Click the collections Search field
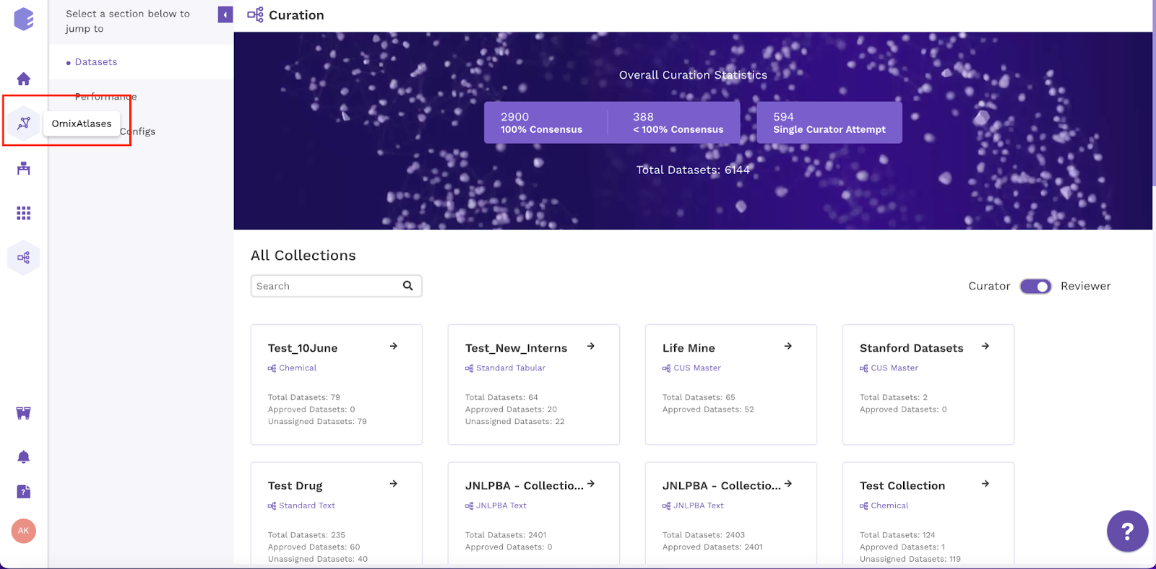 (x=336, y=286)
